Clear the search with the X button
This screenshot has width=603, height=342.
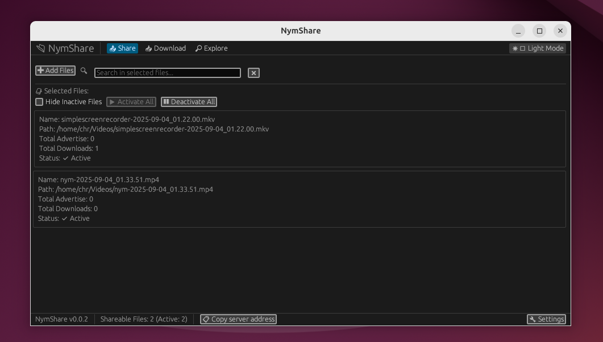253,73
